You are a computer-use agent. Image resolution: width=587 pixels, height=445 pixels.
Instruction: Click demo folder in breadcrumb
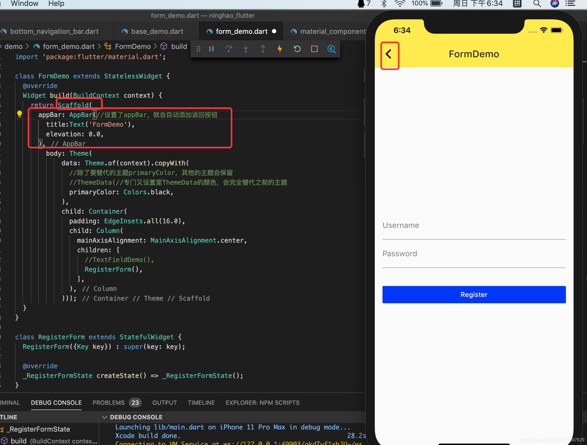[13, 46]
